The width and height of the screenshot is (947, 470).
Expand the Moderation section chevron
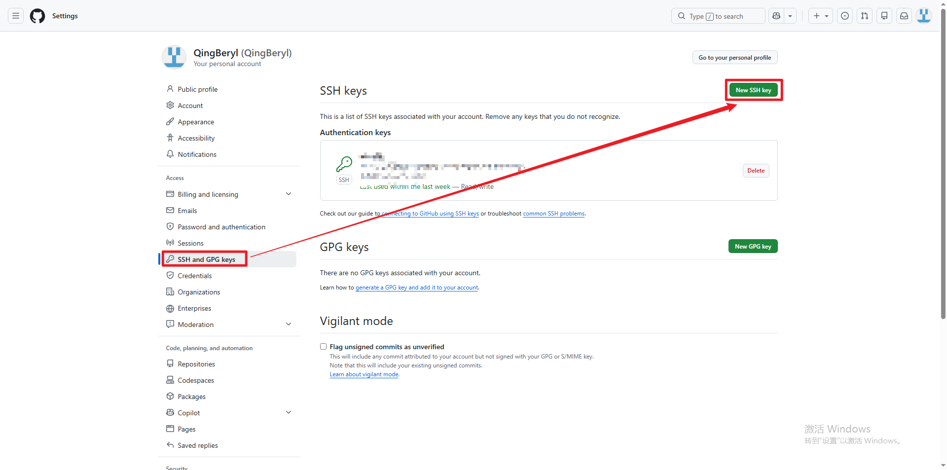289,324
